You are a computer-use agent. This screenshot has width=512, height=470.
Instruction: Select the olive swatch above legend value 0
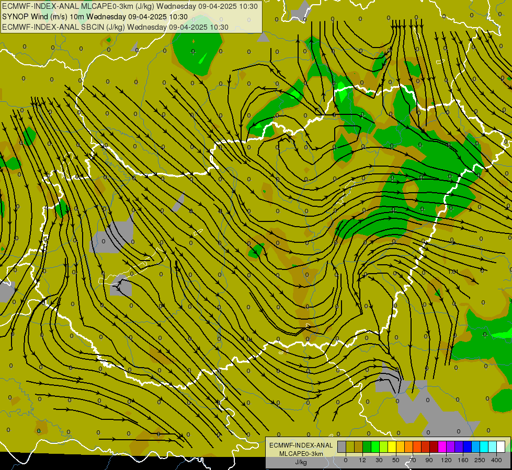click(350, 446)
